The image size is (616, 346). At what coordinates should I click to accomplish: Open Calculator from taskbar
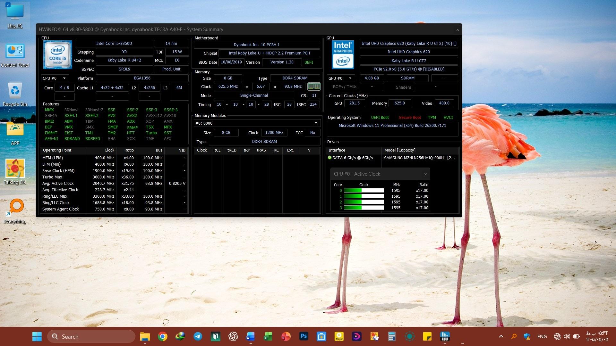392,336
